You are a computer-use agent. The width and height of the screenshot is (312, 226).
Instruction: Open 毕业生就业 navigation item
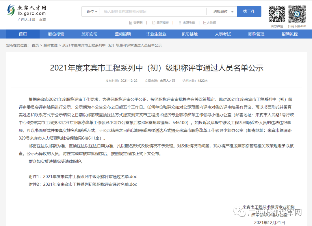156,34
